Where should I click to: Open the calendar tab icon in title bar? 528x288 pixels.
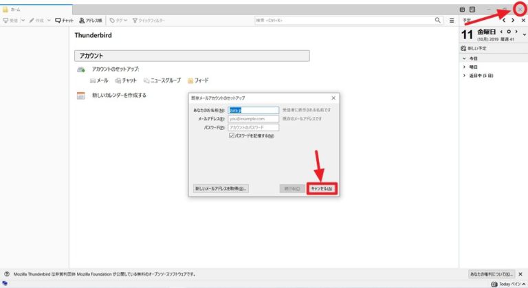[x=462, y=10]
